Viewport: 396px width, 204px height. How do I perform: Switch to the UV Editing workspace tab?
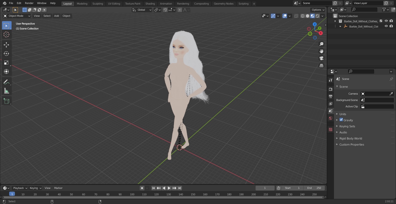coord(114,3)
